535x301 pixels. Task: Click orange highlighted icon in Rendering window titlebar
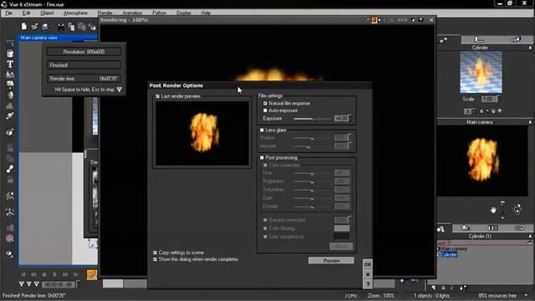click(x=374, y=20)
